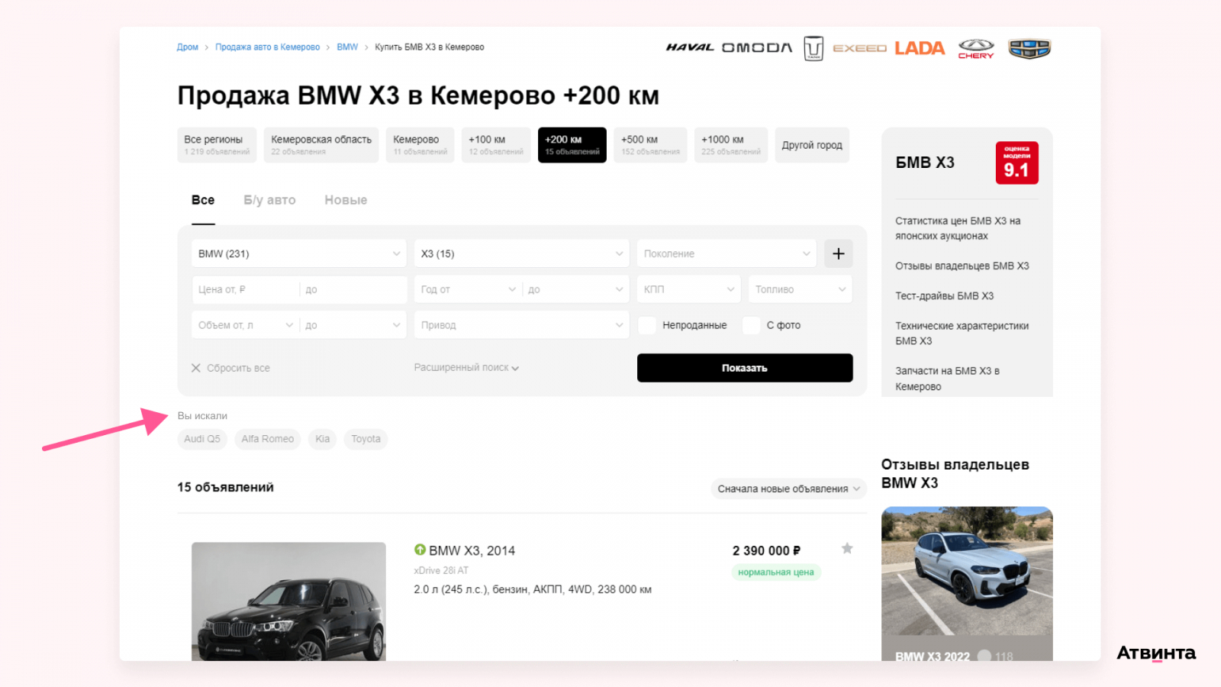The height and width of the screenshot is (687, 1221).
Task: Open the Omoda brand logo
Action: click(x=757, y=47)
